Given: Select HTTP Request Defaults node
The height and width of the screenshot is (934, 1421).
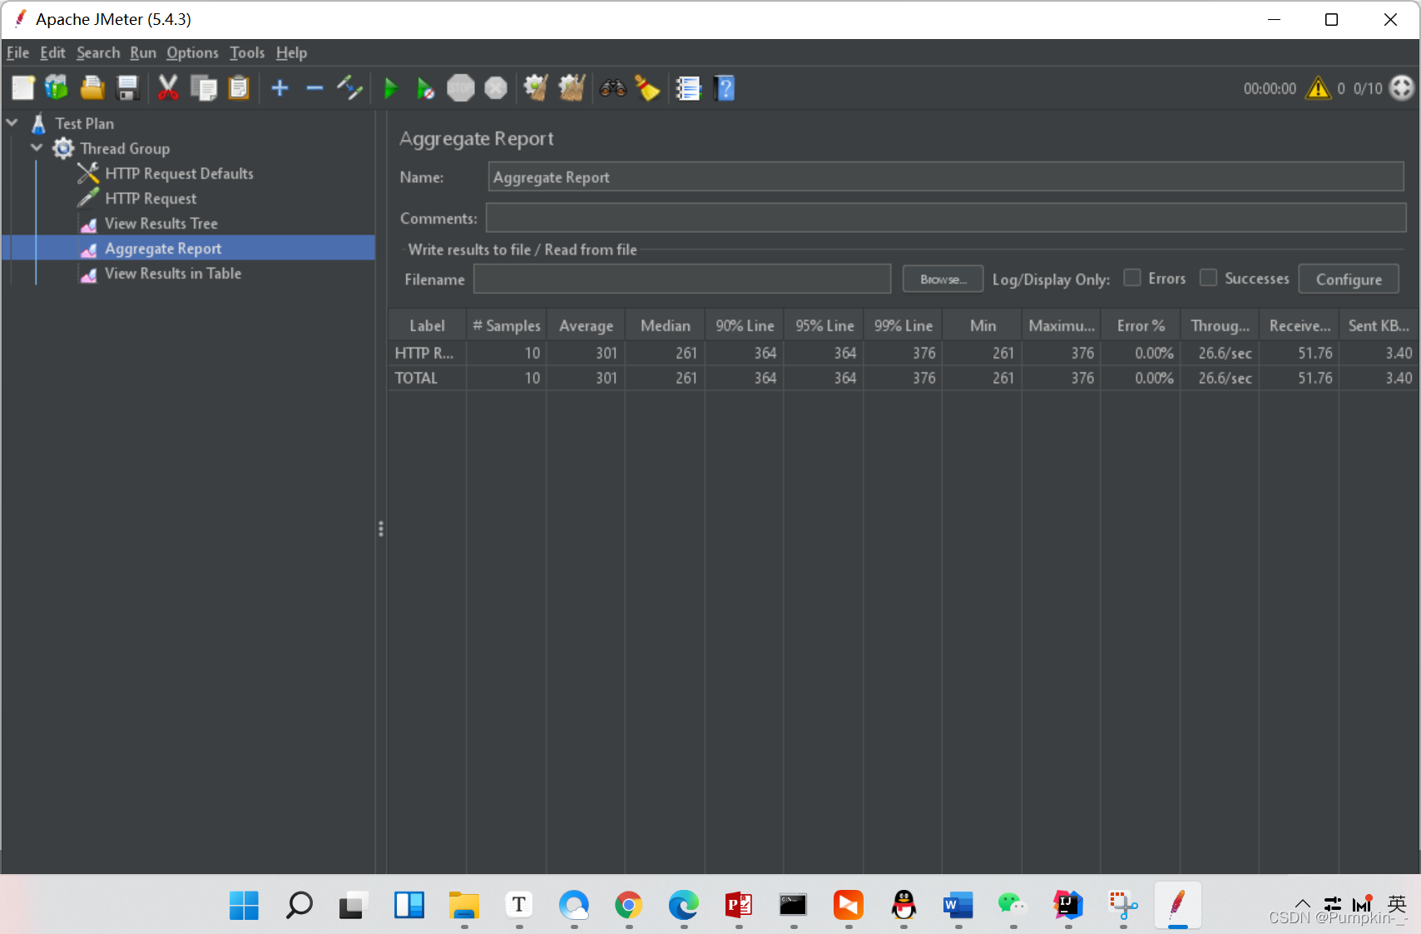Looking at the screenshot, I should coord(179,173).
